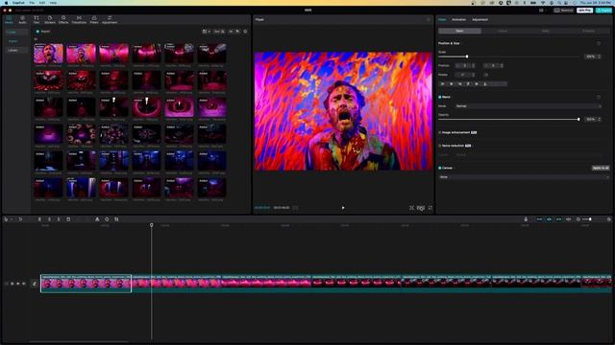Image resolution: width=615 pixels, height=345 pixels.
Task: Click the Rotate angle input field
Action: (465, 75)
